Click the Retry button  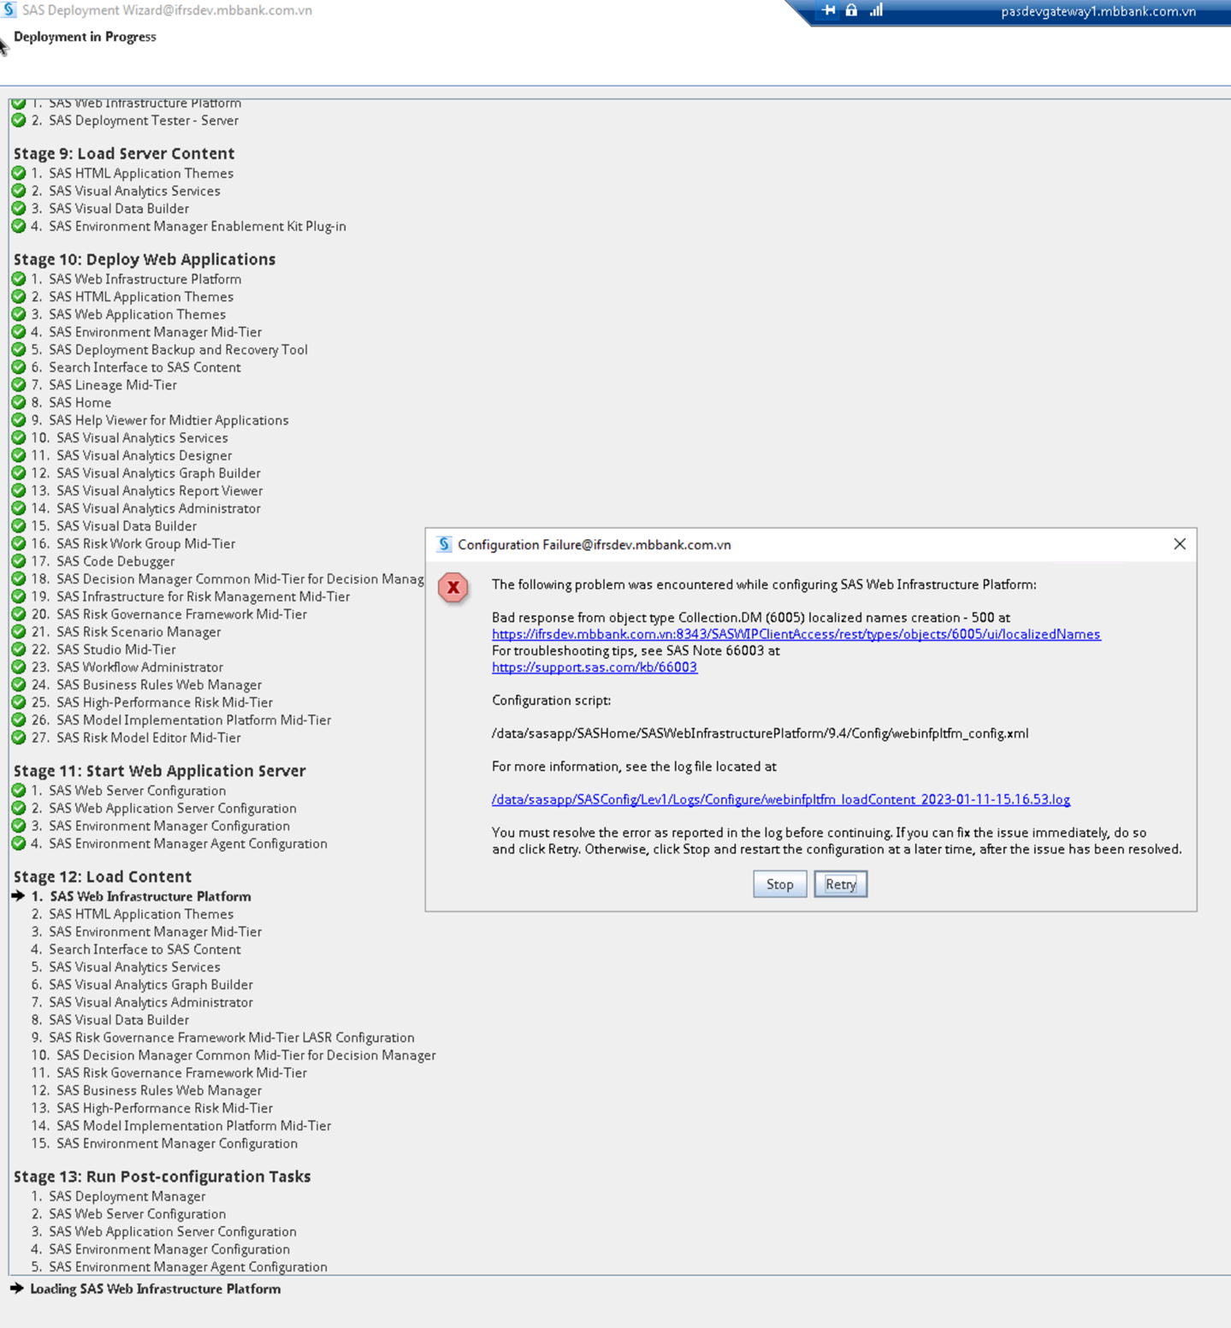(841, 884)
